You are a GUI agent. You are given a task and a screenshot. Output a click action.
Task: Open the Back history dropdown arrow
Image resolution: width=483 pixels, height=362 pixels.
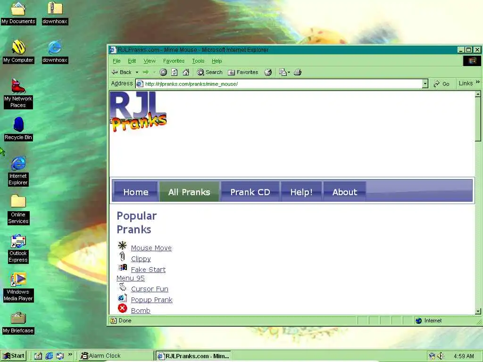pyautogui.click(x=137, y=72)
